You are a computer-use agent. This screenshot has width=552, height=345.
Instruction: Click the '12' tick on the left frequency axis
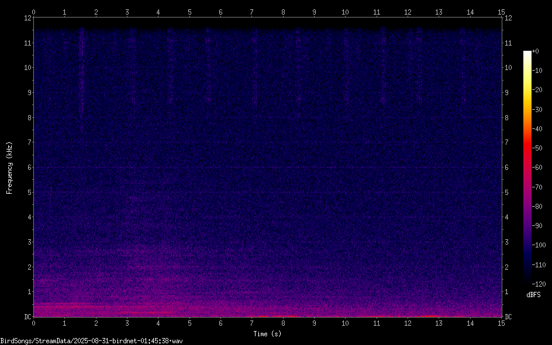pos(27,18)
